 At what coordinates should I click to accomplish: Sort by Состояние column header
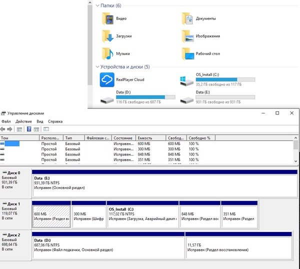coord(123,138)
